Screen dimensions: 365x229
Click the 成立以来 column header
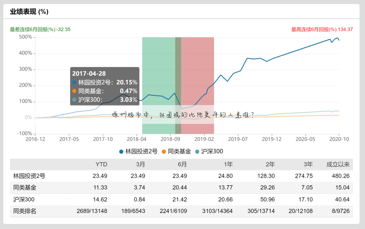(x=338, y=165)
